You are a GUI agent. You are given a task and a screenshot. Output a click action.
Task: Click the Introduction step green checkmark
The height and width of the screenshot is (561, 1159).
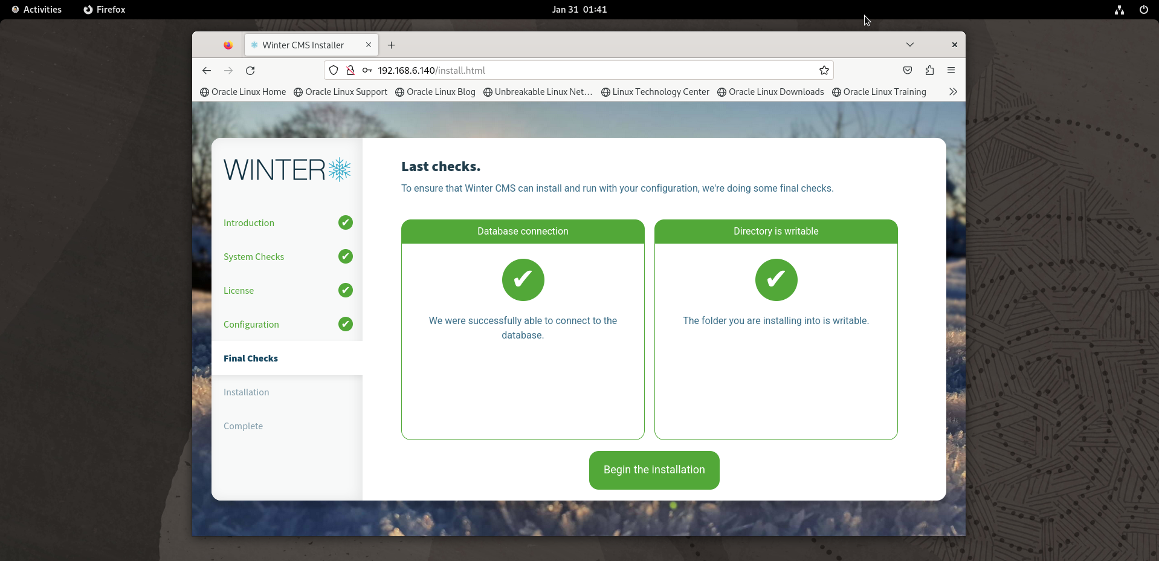(x=346, y=223)
